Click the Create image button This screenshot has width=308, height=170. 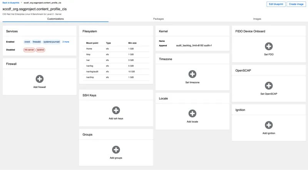click(296, 4)
